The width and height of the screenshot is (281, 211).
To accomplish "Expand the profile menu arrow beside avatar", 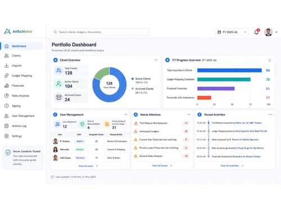I will coord(277,32).
